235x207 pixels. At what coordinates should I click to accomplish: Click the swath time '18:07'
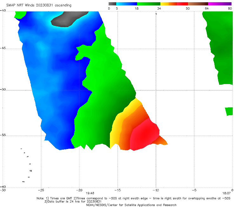coord(226,193)
